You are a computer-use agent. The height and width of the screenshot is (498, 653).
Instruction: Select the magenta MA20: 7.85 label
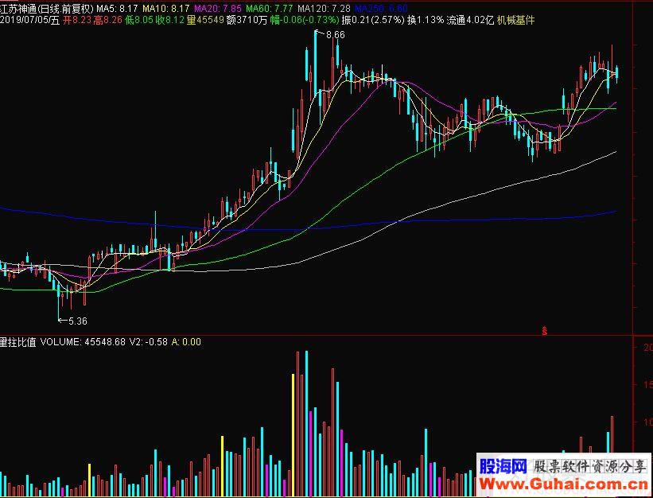pyautogui.click(x=218, y=8)
